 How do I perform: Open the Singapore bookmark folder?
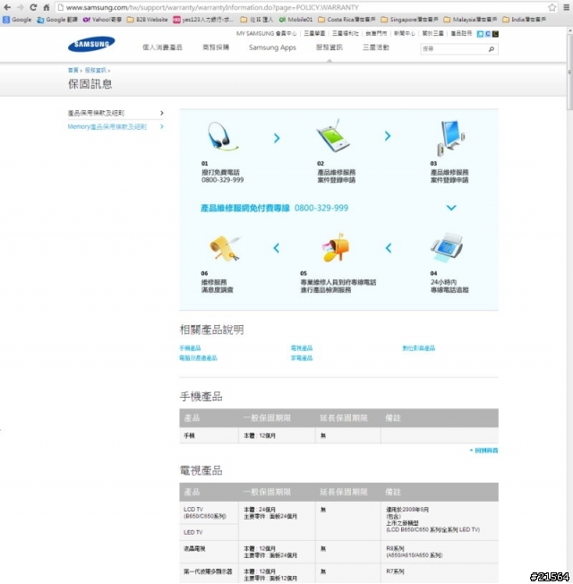409,20
